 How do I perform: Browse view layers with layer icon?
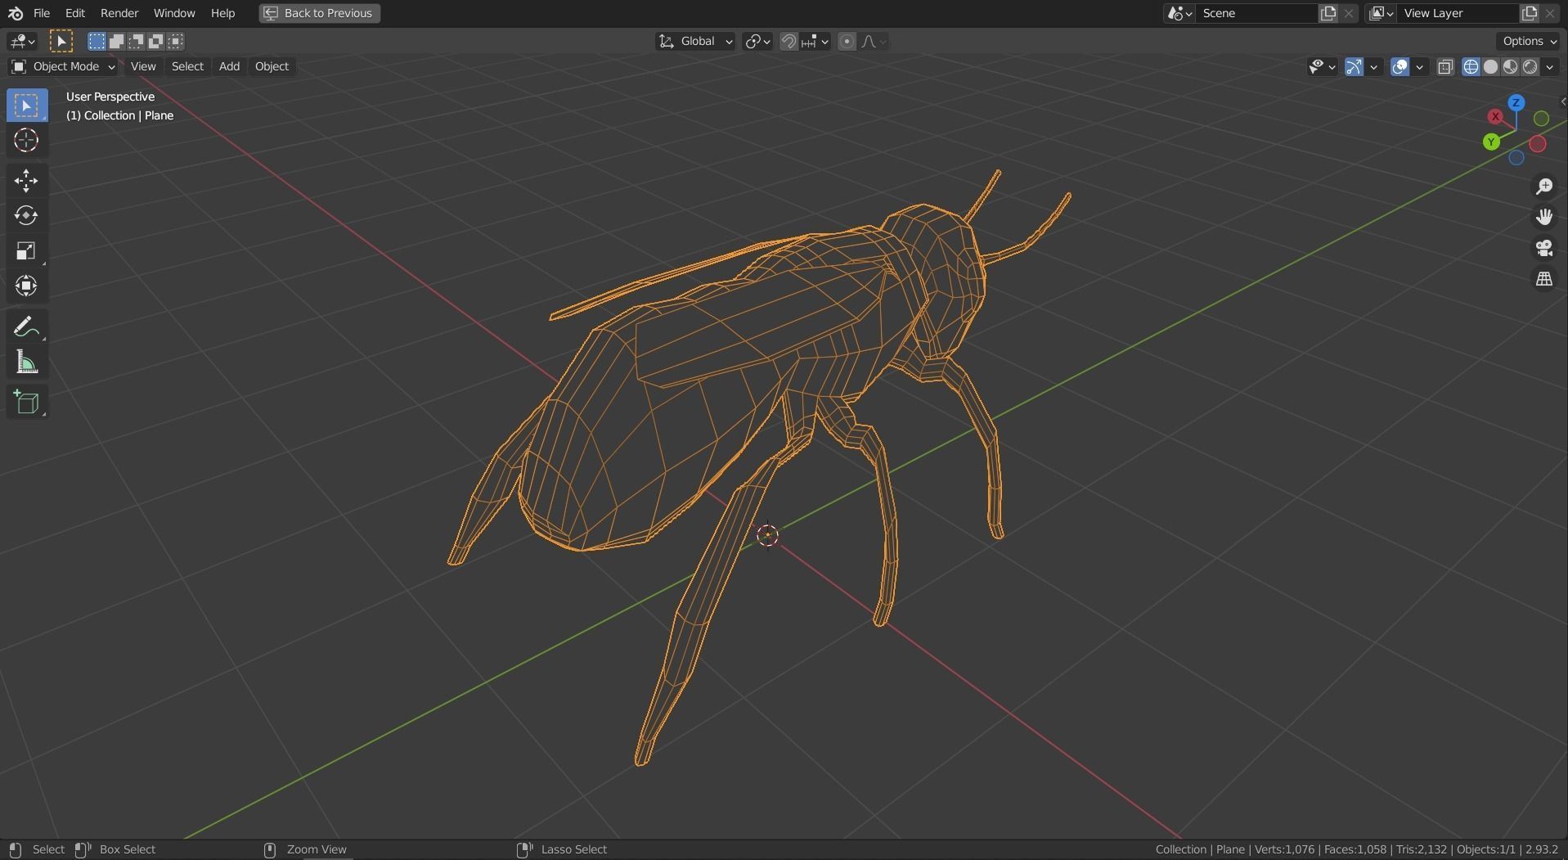pyautogui.click(x=1381, y=13)
